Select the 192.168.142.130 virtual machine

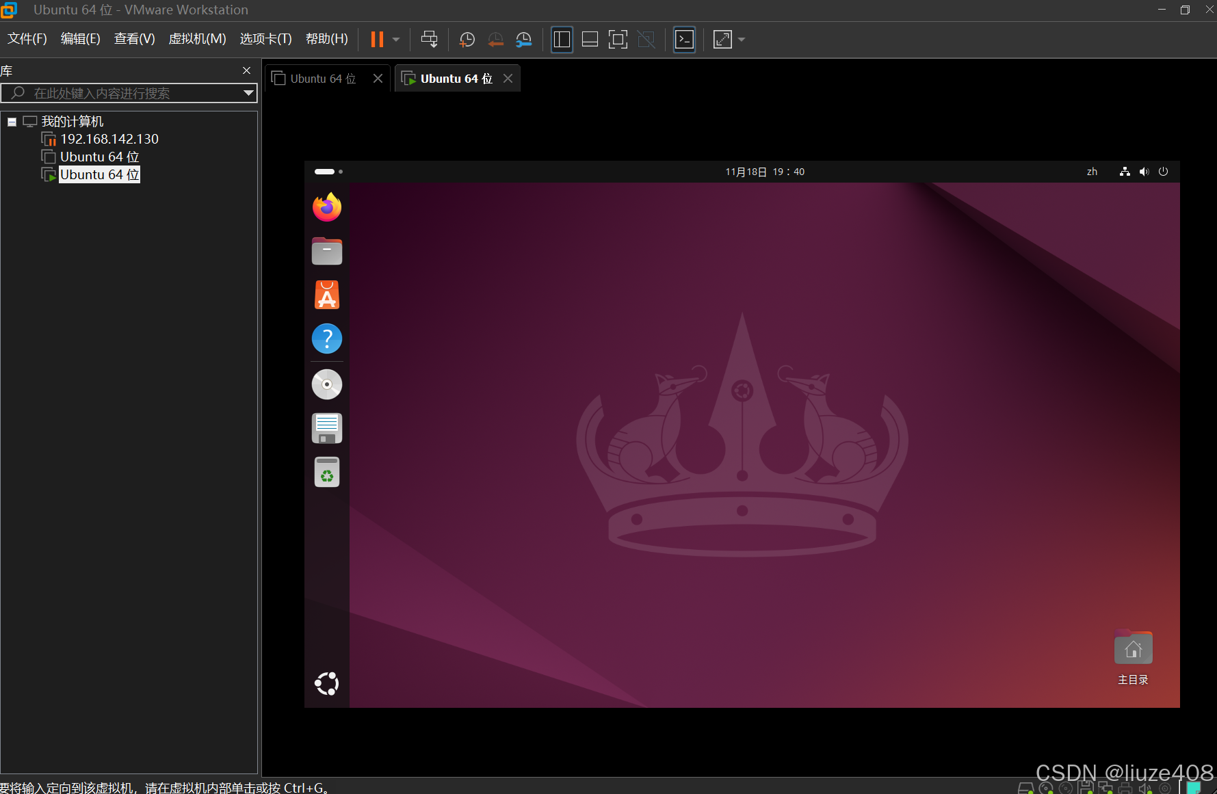109,140
